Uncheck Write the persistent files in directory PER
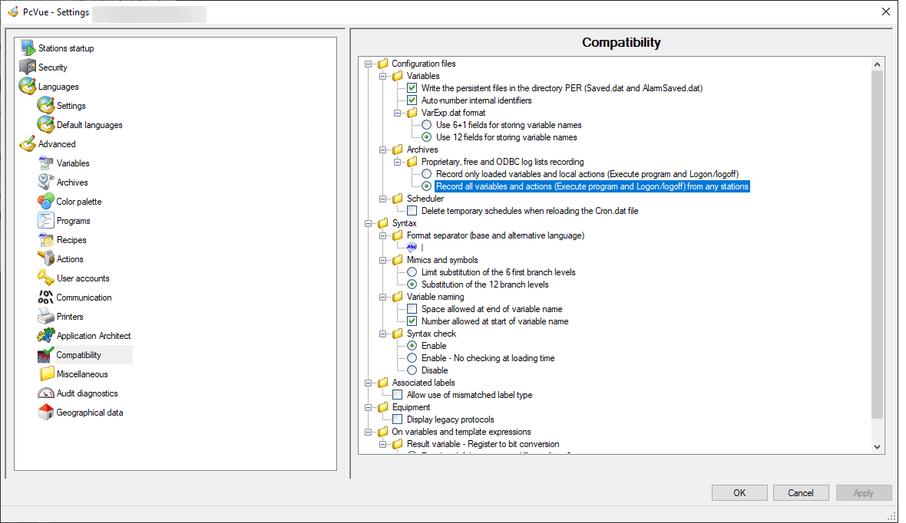The image size is (906, 523). (412, 87)
